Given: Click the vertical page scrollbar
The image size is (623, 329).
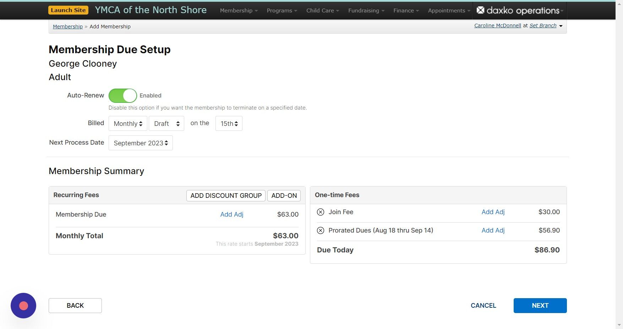Looking at the screenshot, I should 620,164.
